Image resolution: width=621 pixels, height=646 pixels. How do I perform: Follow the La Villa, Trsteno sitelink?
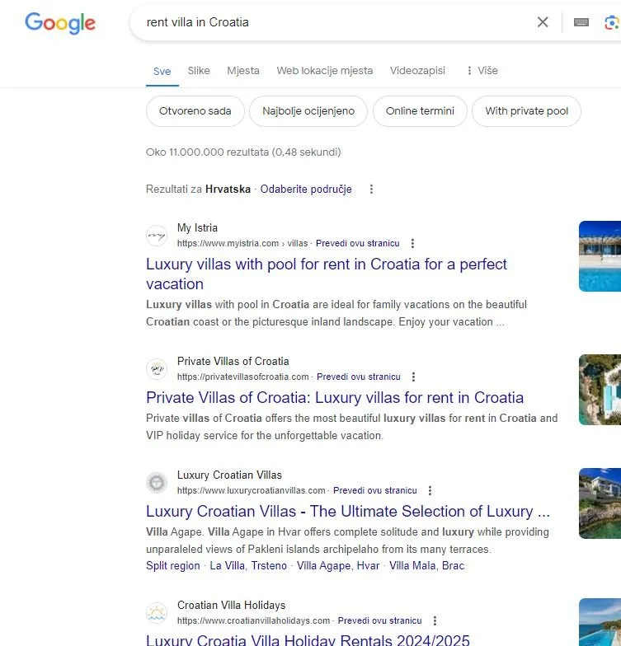248,565
